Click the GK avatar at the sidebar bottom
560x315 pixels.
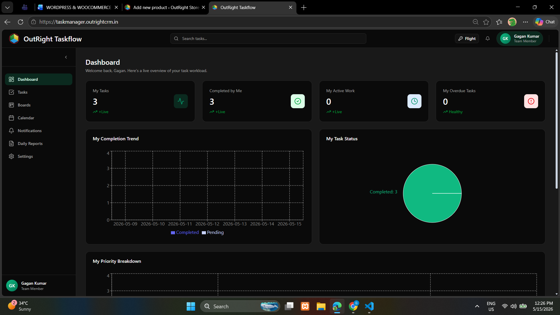coord(12,286)
